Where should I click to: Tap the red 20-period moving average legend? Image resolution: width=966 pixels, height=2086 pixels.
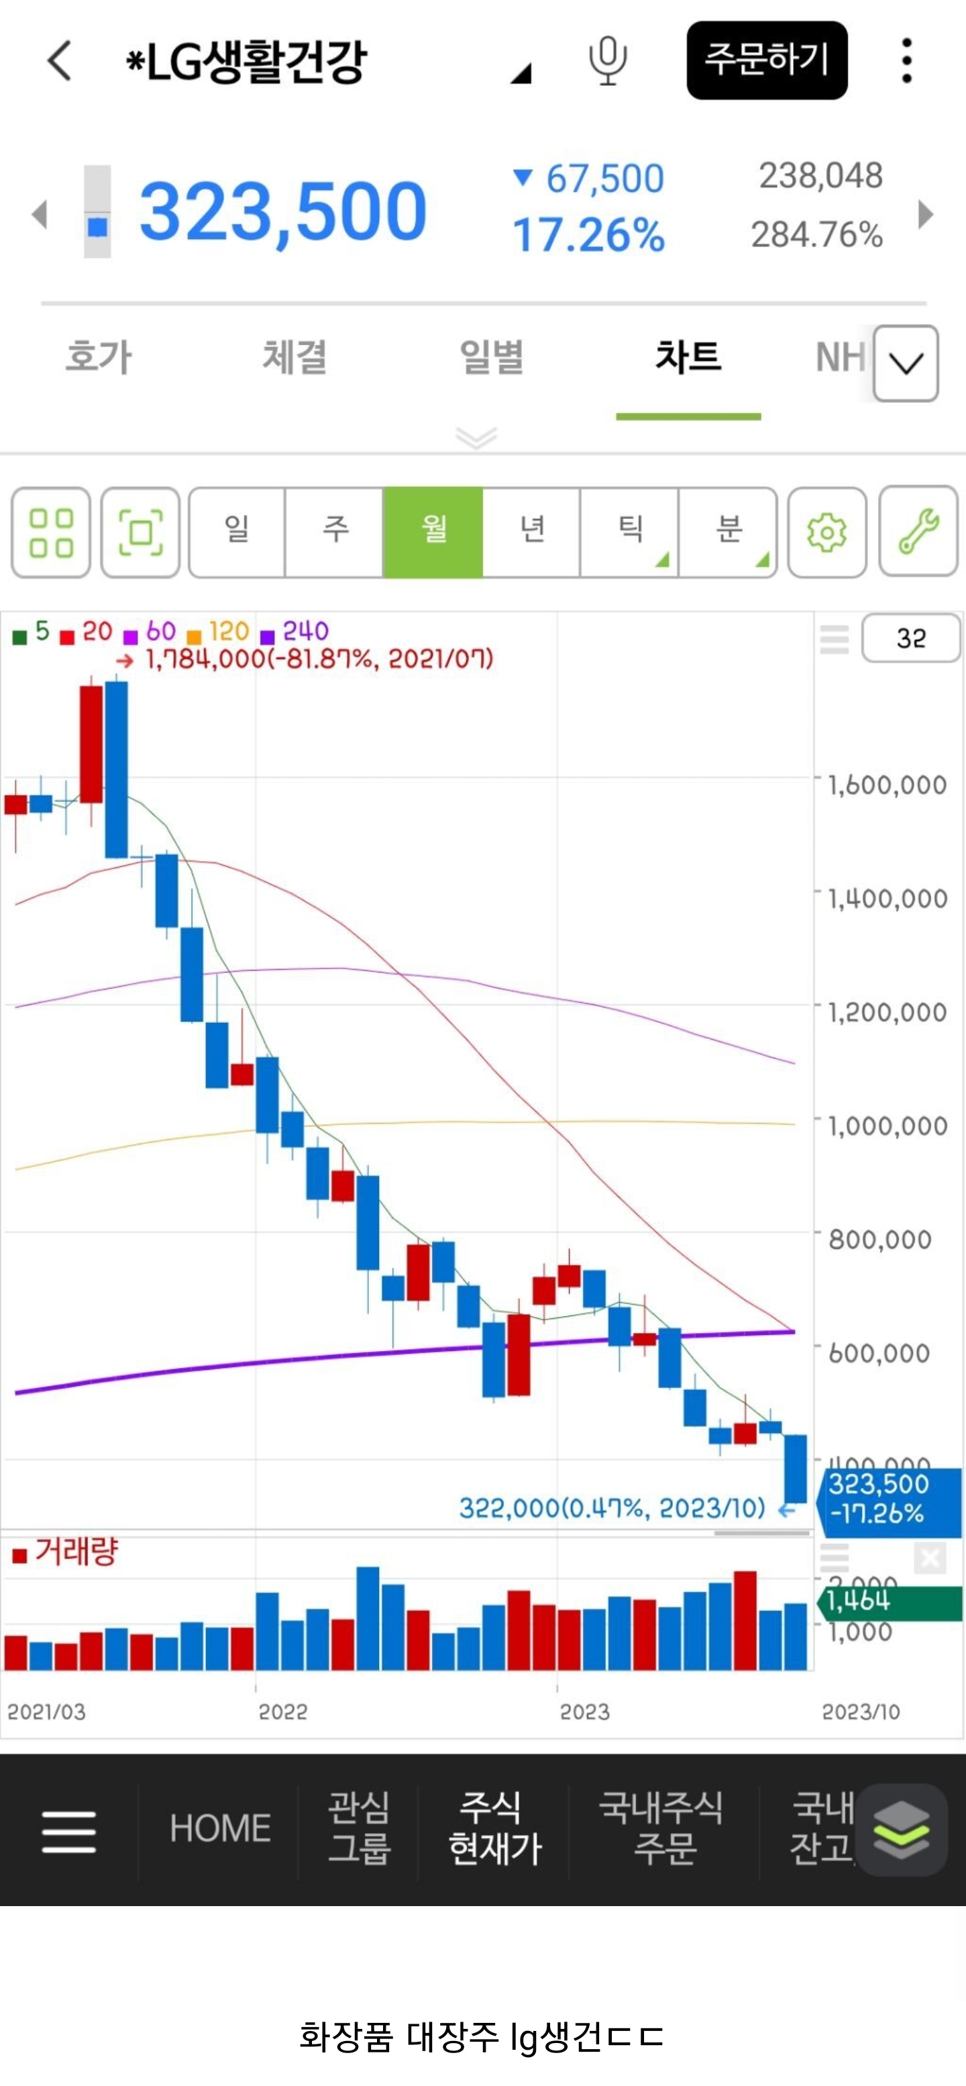coord(87,632)
